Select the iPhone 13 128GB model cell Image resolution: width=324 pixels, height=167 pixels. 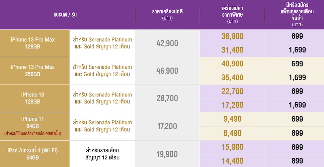coord(32,98)
